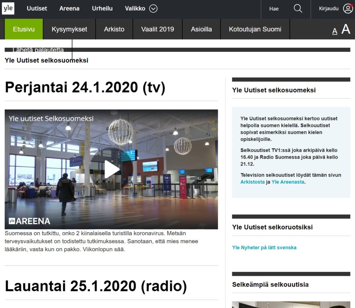Click the Yle Uutiset selkosuomeksi breadcrumb heading
Viewport: 355px width, 308px height.
pyautogui.click(x=46, y=60)
